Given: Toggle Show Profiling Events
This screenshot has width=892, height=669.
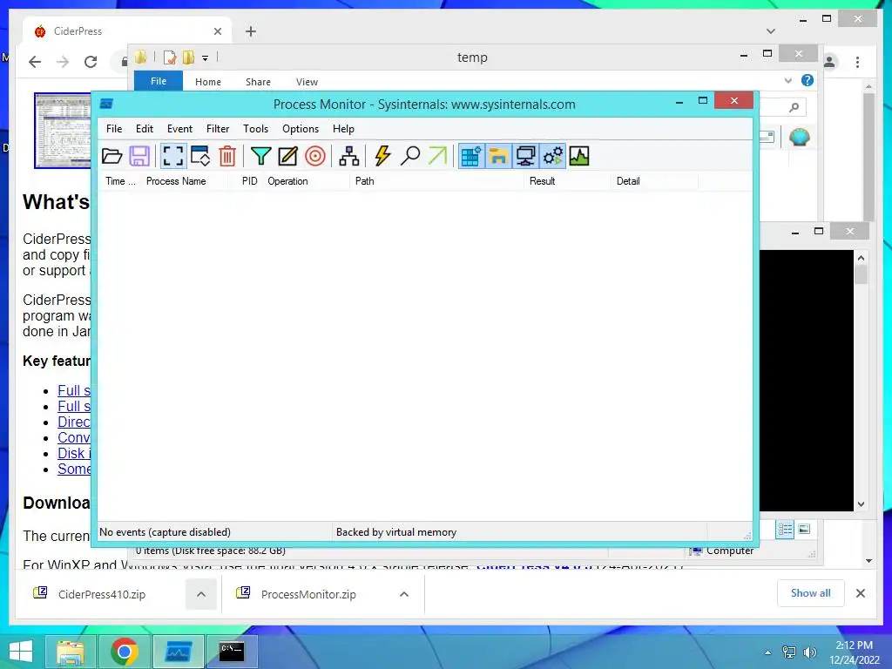Looking at the screenshot, I should pos(579,156).
